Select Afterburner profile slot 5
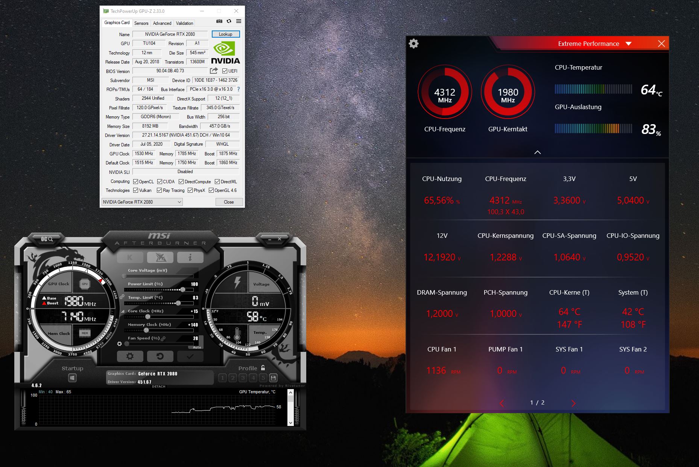699x467 pixels. (x=263, y=377)
